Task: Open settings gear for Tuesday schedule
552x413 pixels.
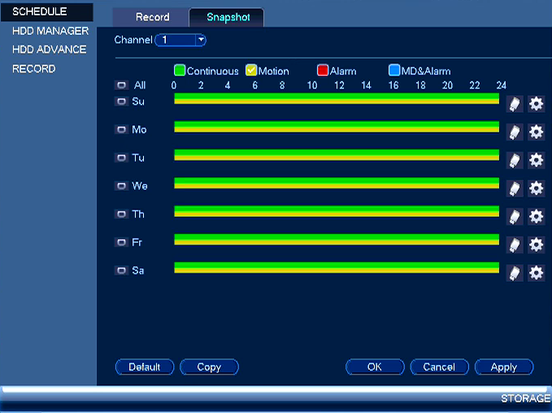Action: 537,160
